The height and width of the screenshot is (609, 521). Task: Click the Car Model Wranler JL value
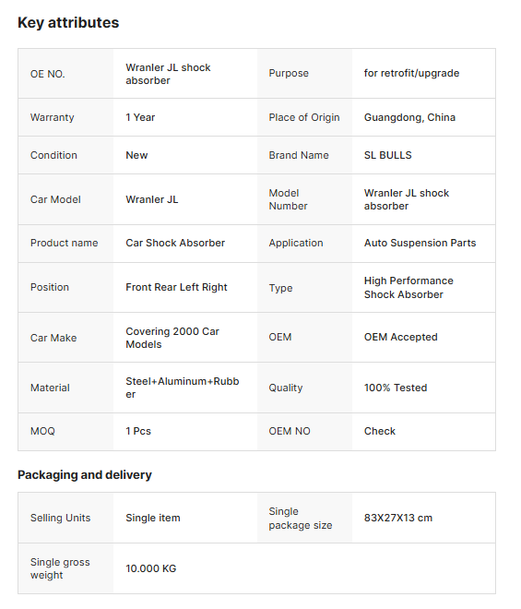152,199
